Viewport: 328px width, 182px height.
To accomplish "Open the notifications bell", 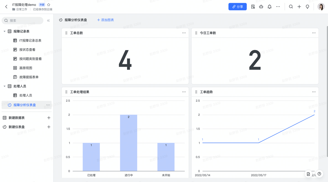I will point(269,7).
